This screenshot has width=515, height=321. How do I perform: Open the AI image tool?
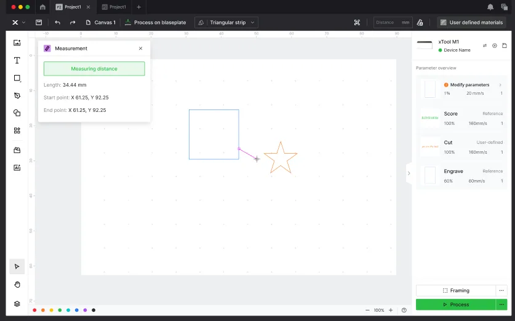click(x=17, y=168)
